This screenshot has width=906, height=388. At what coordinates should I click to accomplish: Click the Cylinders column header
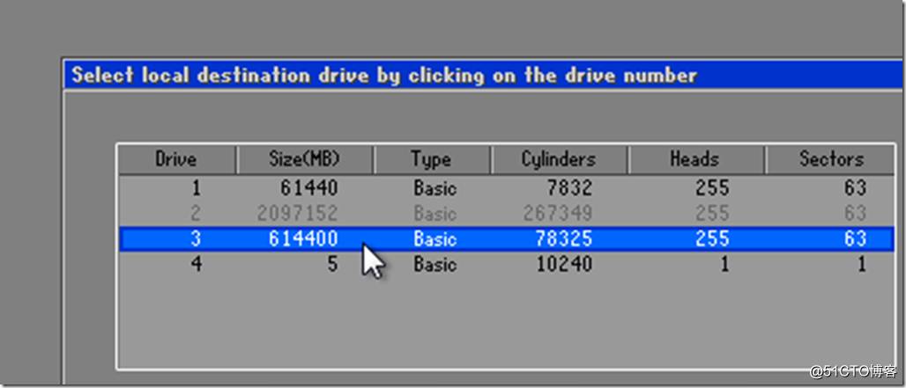pyautogui.click(x=559, y=159)
